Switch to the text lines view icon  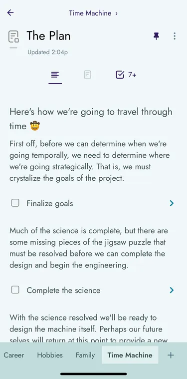pyautogui.click(x=55, y=75)
